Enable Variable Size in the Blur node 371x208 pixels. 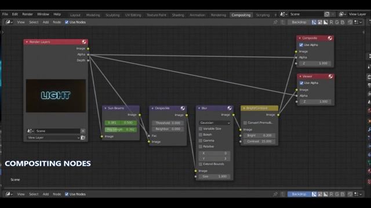pyautogui.click(x=201, y=129)
